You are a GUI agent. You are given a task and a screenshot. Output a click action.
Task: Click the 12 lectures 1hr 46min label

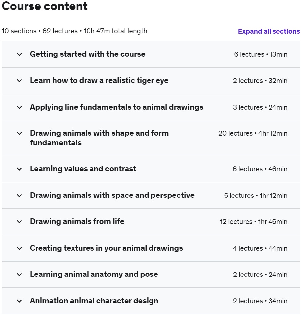coord(254,222)
